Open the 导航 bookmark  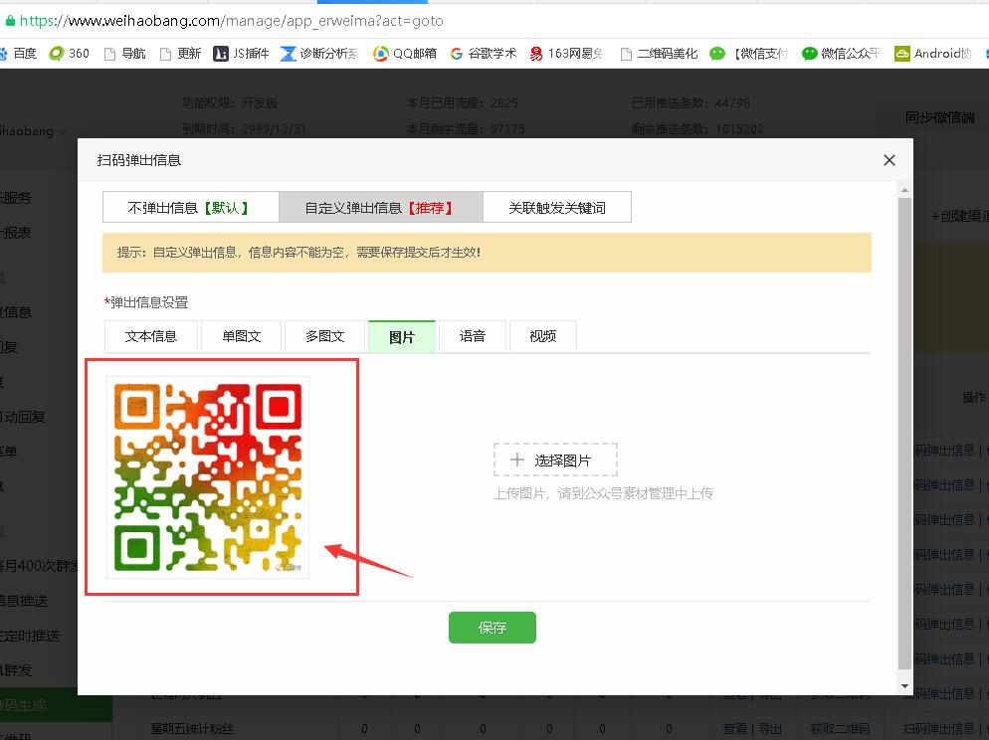pos(125,54)
